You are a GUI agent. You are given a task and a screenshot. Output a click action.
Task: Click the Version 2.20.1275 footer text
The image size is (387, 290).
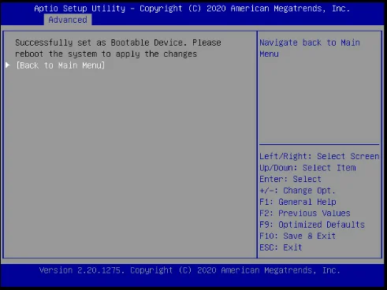(190, 270)
